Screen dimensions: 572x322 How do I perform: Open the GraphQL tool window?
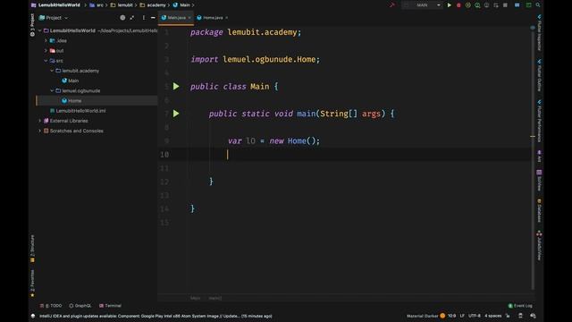click(80, 306)
